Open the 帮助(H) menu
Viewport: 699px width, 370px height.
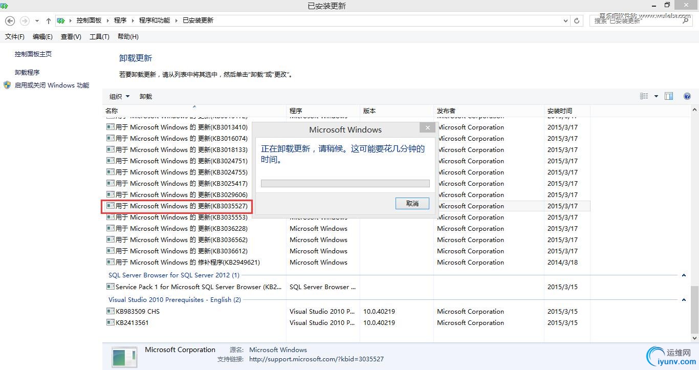[128, 37]
